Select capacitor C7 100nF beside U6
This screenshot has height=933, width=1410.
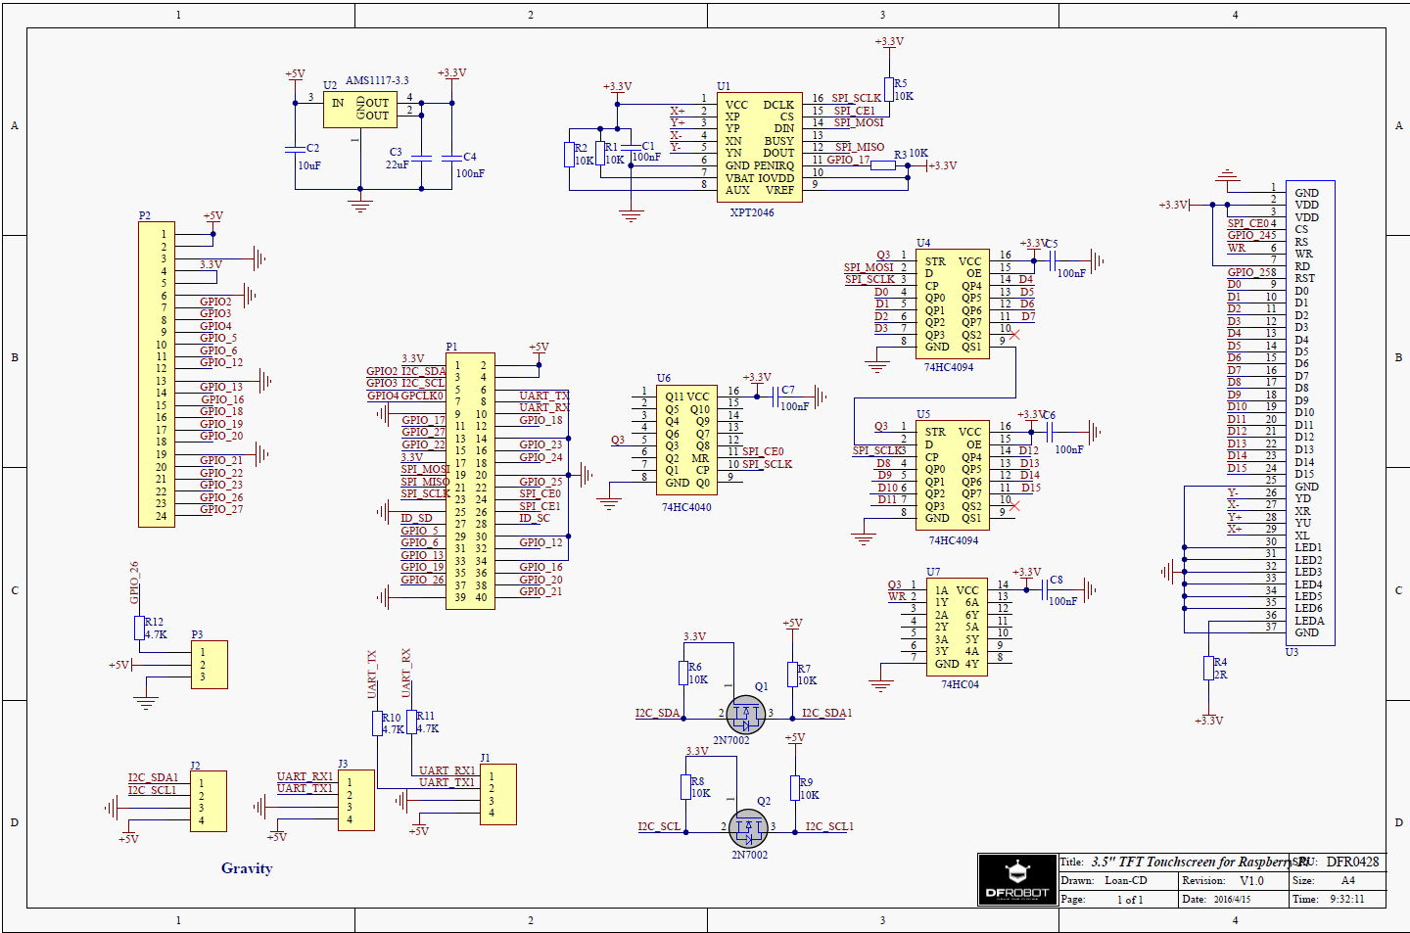coord(777,397)
